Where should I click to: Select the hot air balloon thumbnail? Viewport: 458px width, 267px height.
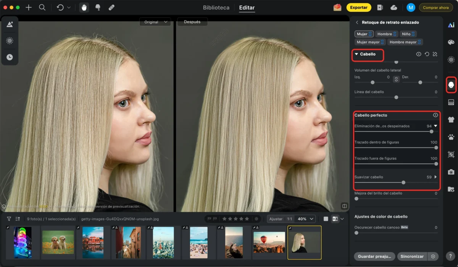point(269,243)
